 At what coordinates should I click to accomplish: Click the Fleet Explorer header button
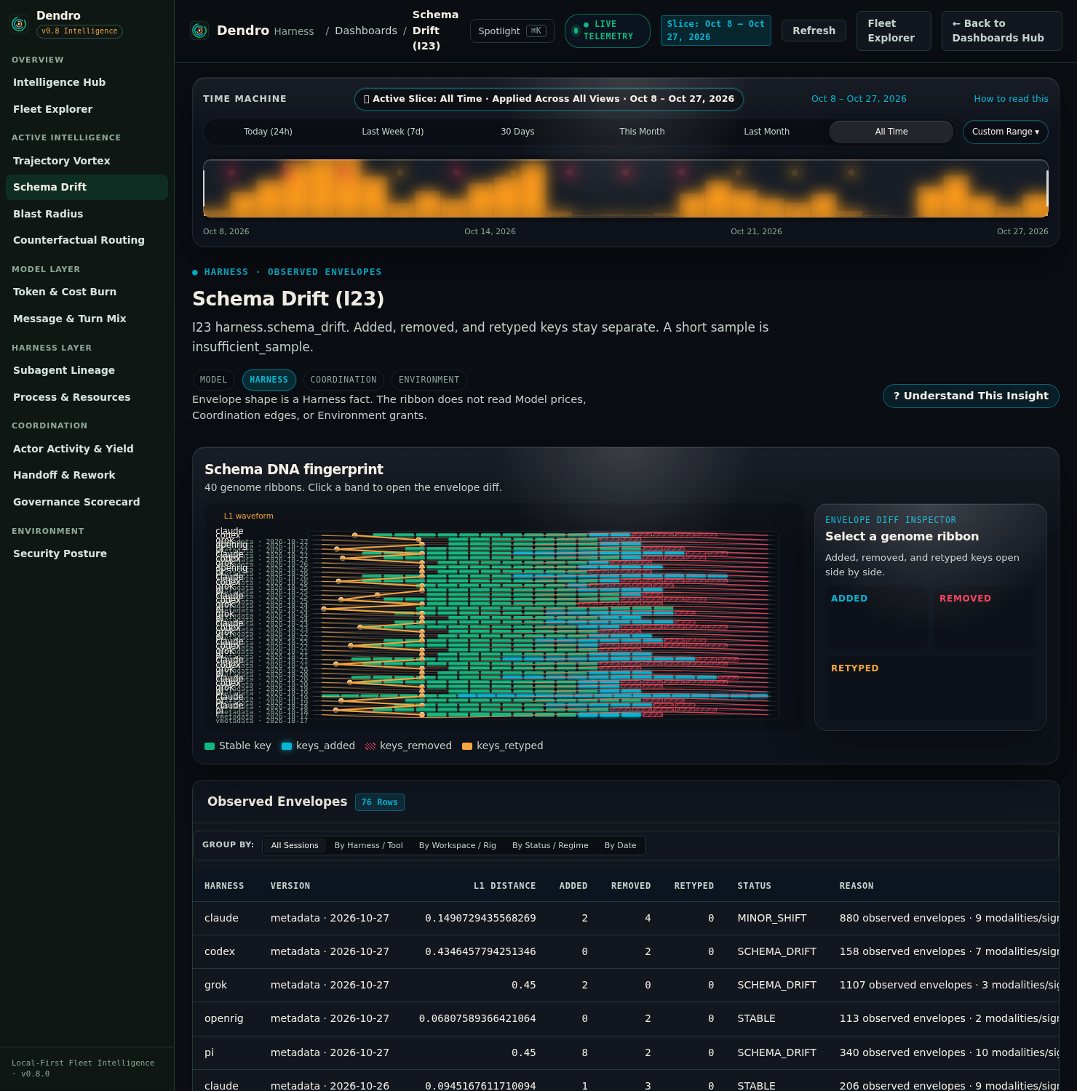tap(894, 31)
